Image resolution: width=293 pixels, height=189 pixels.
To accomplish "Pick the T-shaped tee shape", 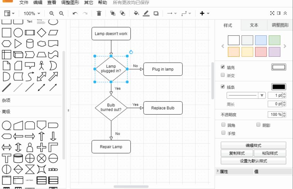I will [7, 158].
